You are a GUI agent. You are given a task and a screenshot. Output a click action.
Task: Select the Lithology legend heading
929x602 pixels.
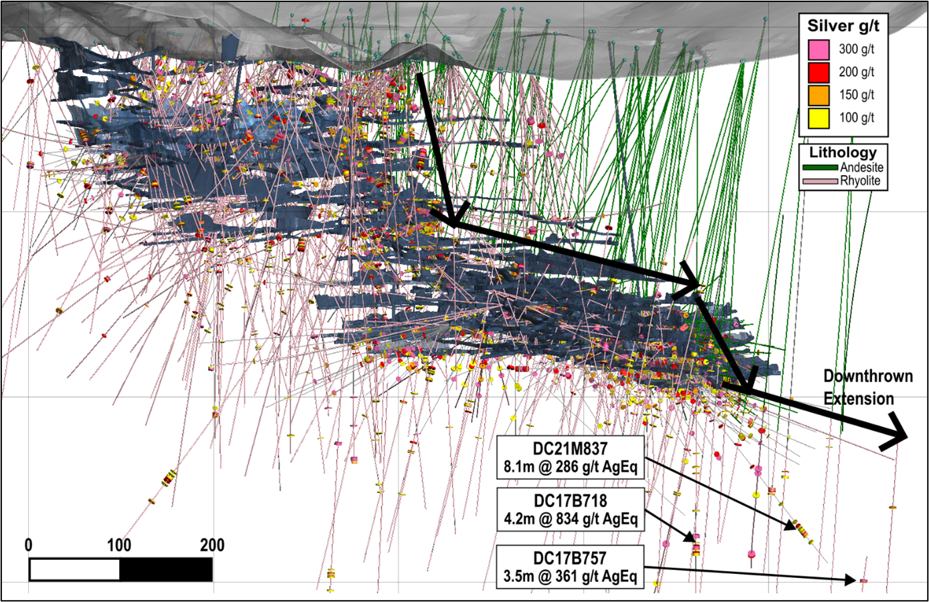843,152
